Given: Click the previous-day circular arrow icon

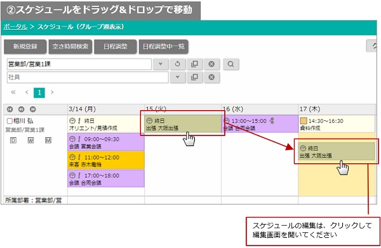Looking at the screenshot, I should coord(22,109).
